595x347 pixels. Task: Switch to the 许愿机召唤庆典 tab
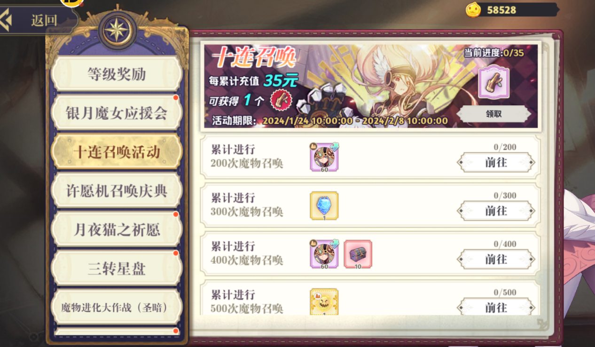(117, 191)
